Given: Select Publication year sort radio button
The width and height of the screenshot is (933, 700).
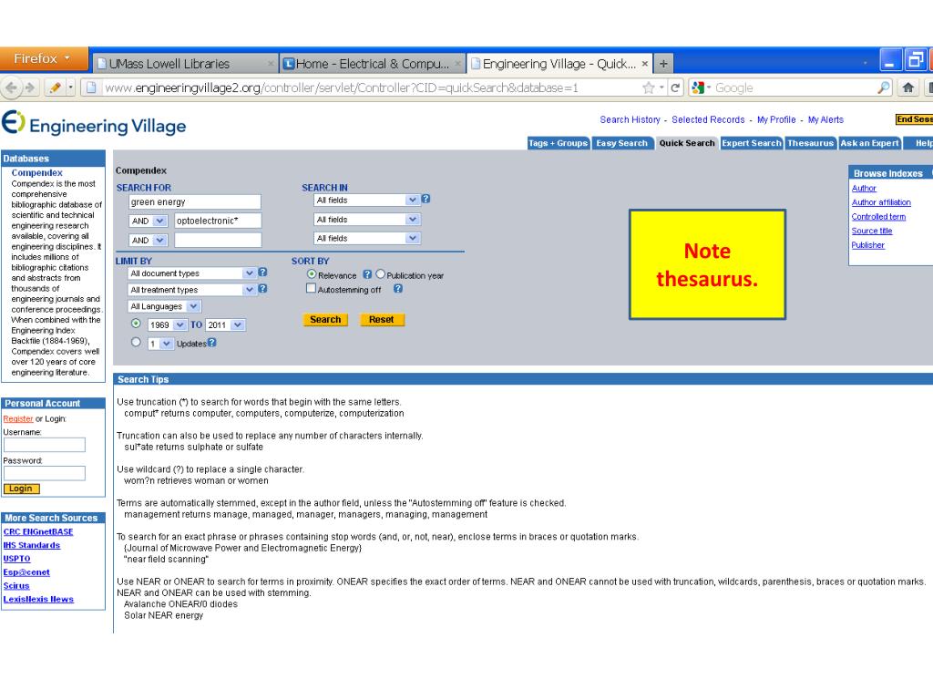Looking at the screenshot, I should pos(380,274).
